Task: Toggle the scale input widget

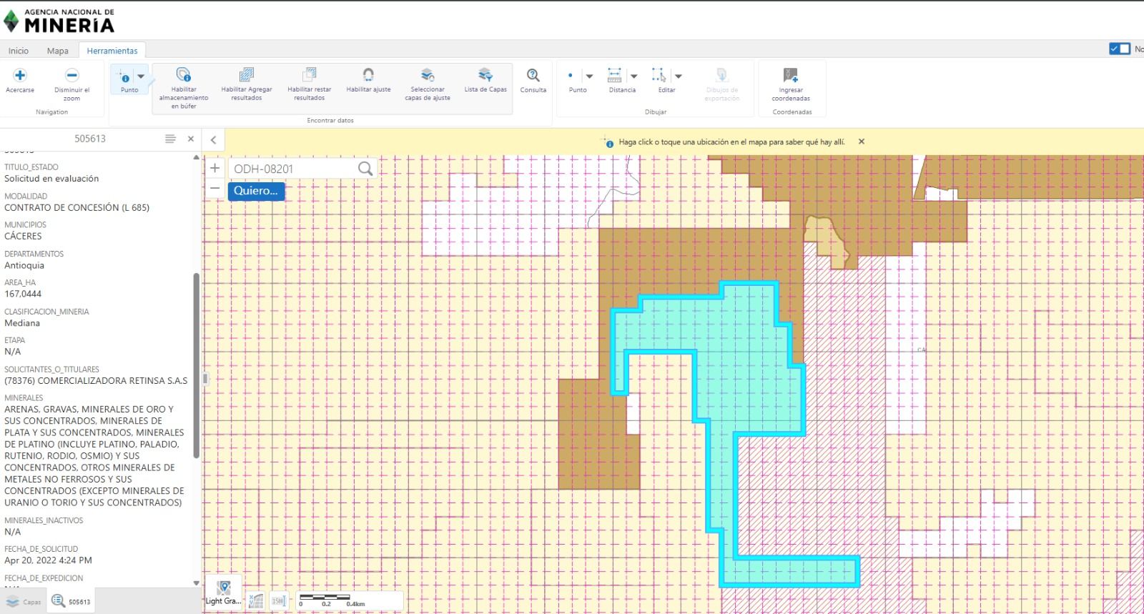Action: tap(278, 601)
